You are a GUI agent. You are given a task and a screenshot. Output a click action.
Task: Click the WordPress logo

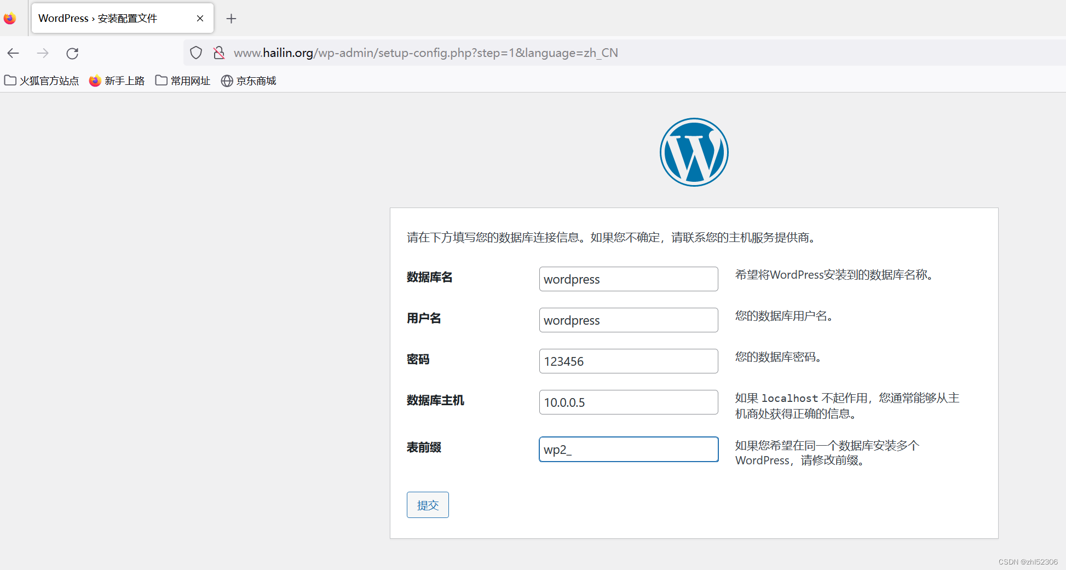click(x=694, y=152)
